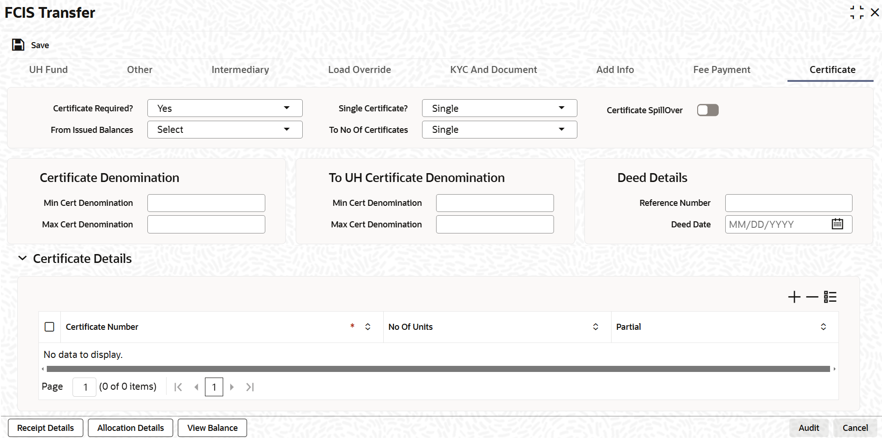The image size is (882, 444).
Task: Add a row with the plus icon
Action: click(794, 297)
